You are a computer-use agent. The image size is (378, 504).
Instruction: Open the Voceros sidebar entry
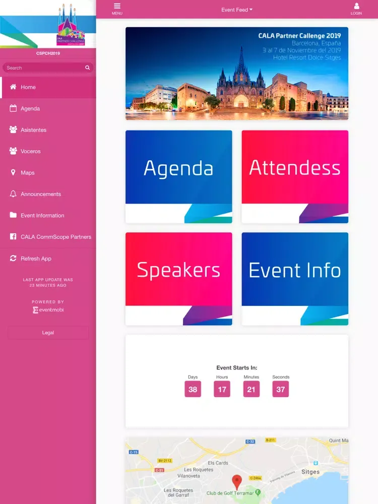(48, 151)
